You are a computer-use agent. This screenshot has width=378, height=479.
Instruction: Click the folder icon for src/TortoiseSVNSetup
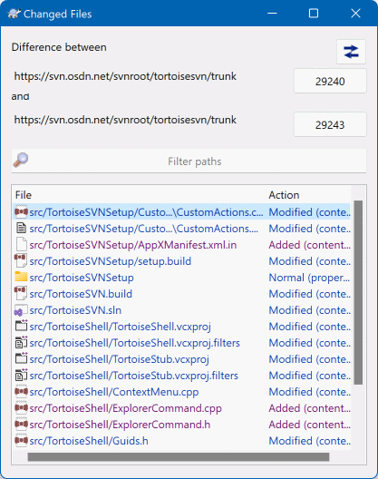point(21,277)
